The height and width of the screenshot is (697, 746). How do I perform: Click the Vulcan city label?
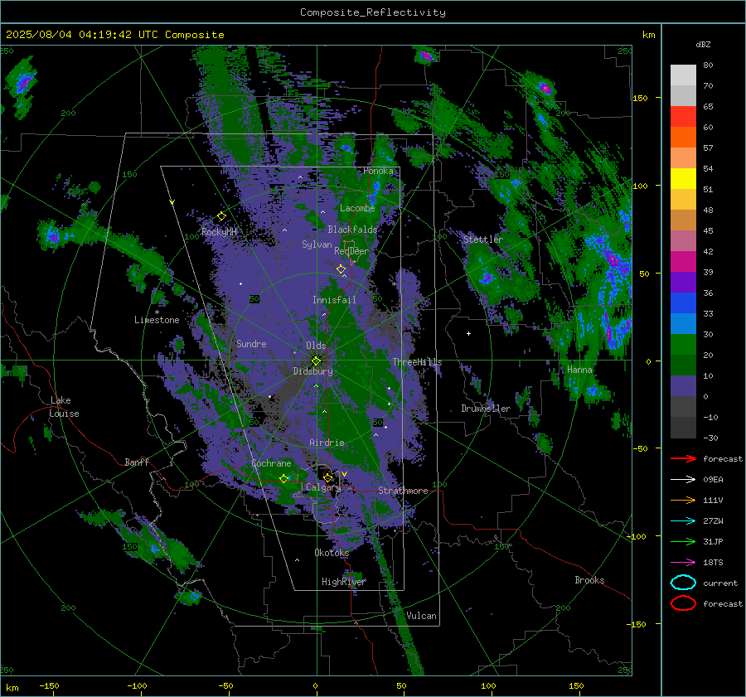point(421,616)
